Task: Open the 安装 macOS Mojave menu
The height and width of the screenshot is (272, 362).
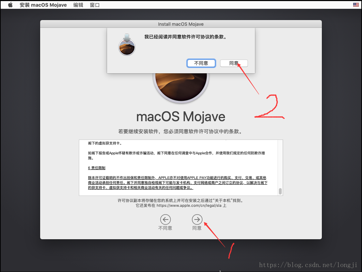Action: click(43, 5)
